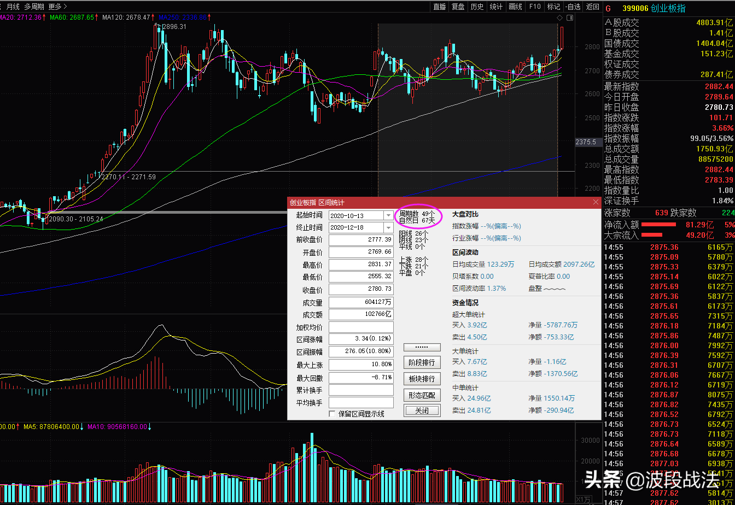Click the X1万 volume unit indicator

(x=584, y=500)
